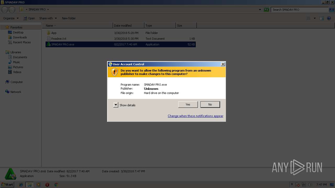Open Music library
The width and height of the screenshot is (335, 188).
tap(16, 62)
